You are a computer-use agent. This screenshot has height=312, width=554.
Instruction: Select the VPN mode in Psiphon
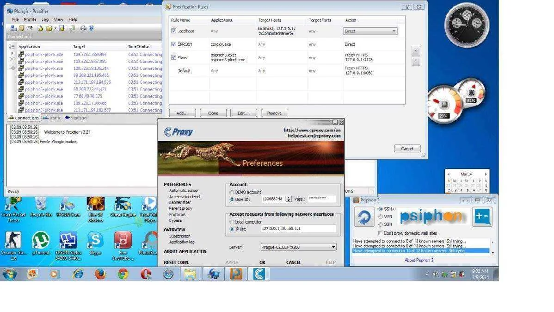(x=381, y=217)
